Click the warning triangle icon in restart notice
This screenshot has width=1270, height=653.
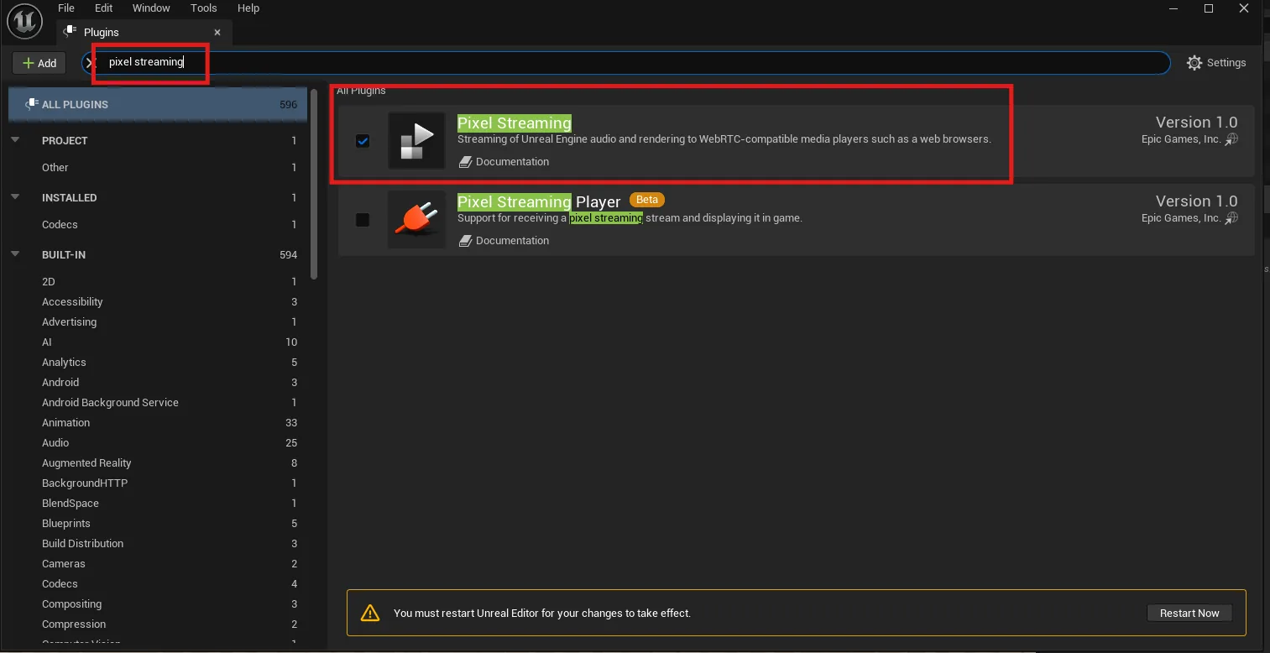coord(370,613)
